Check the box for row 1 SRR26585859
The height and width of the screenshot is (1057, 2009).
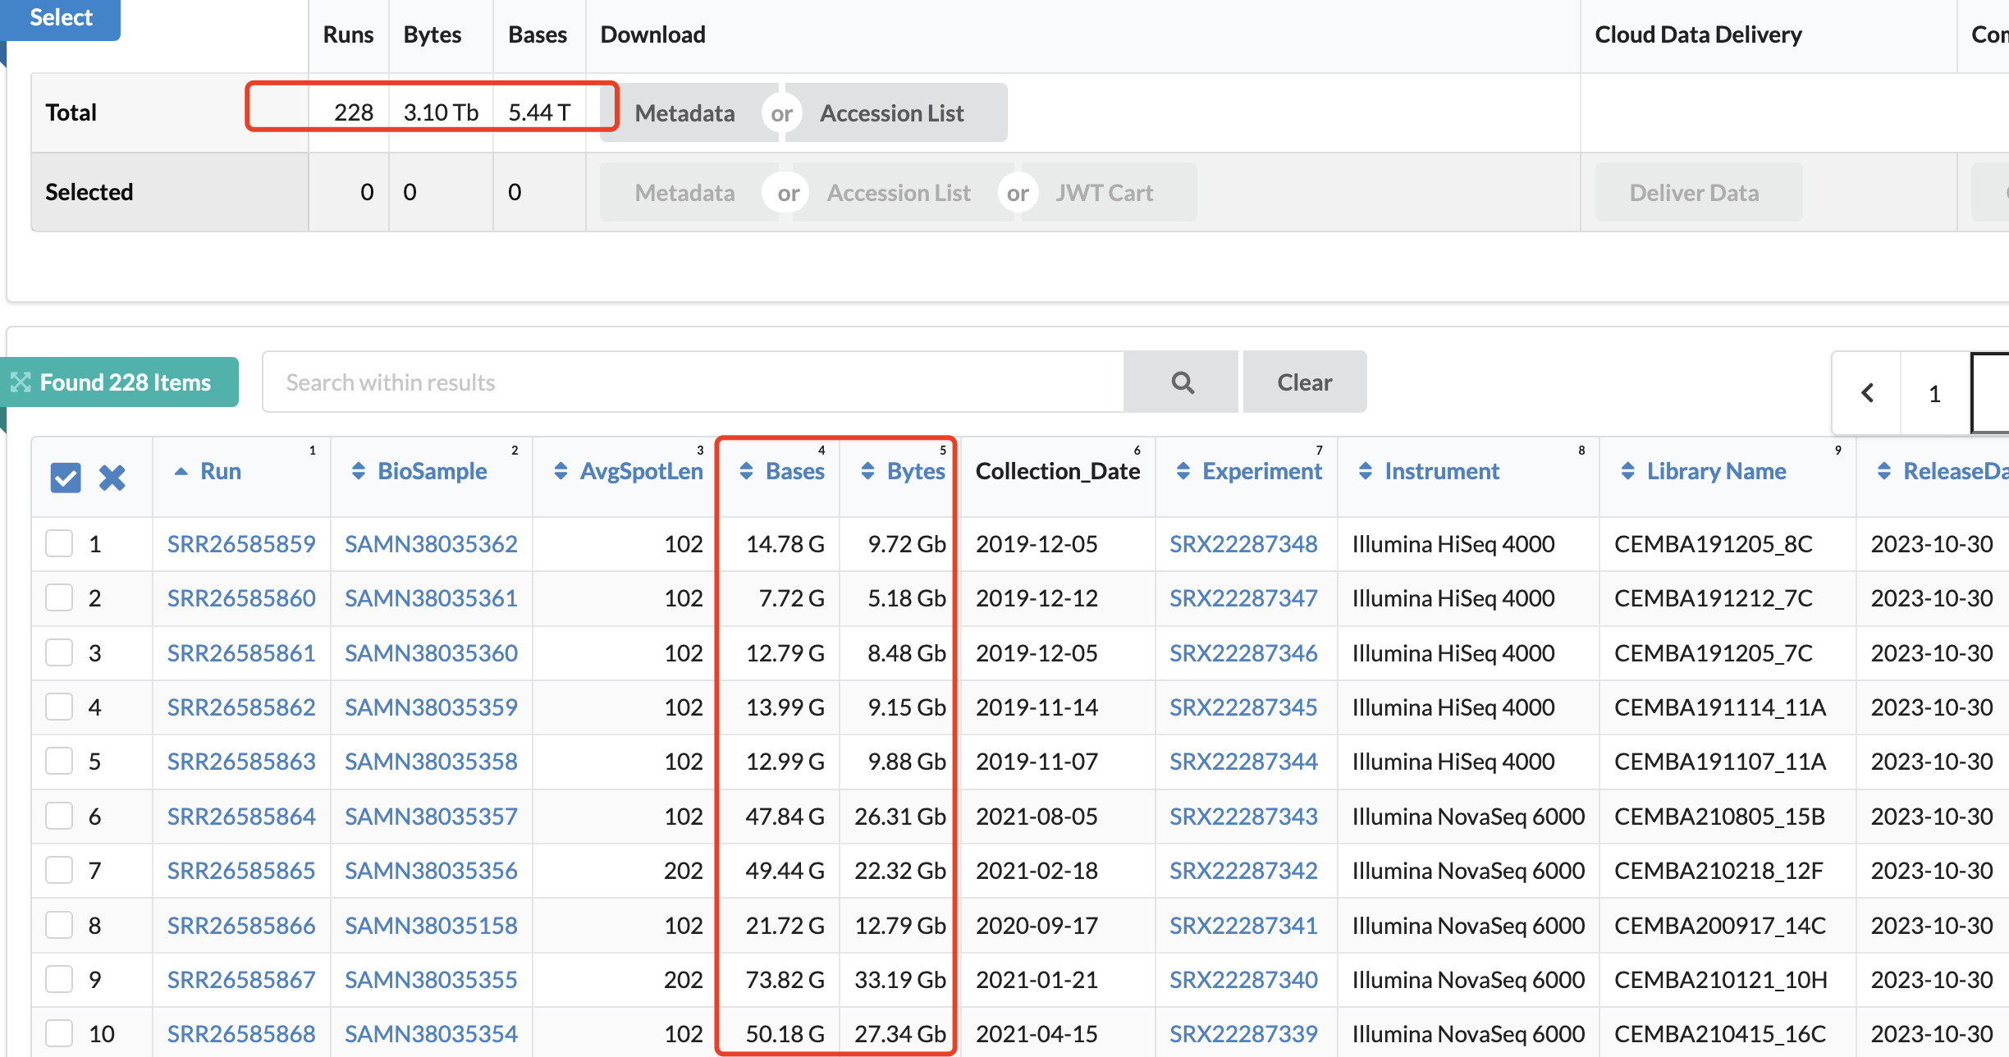click(59, 543)
